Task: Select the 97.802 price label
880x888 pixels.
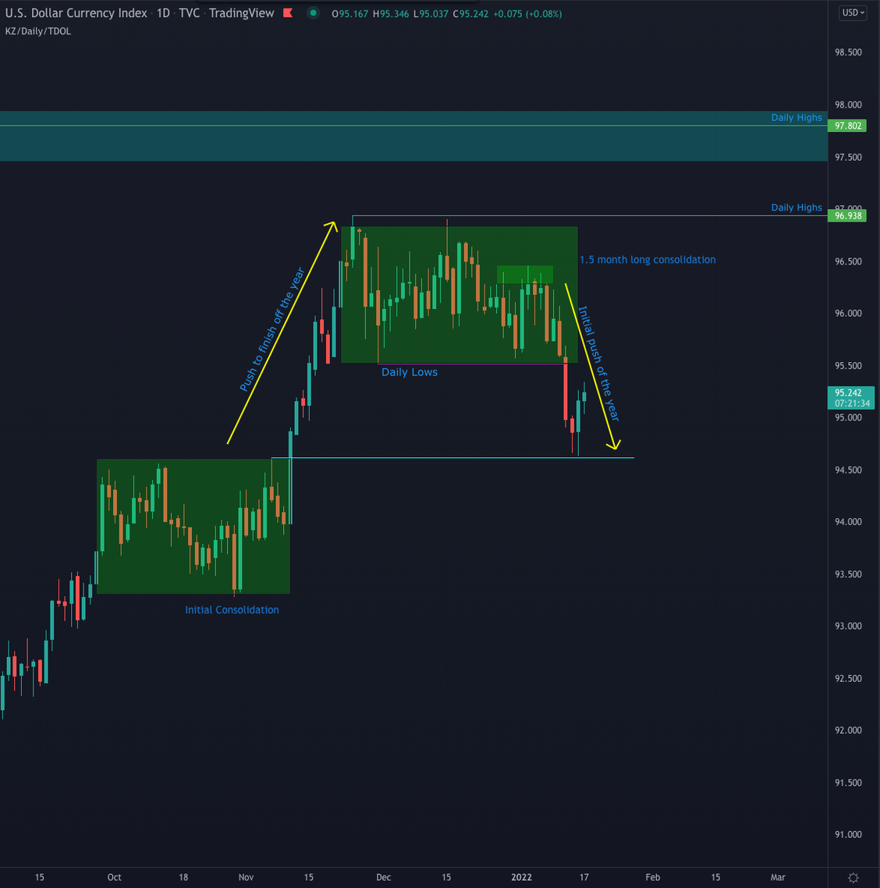Action: click(x=848, y=126)
